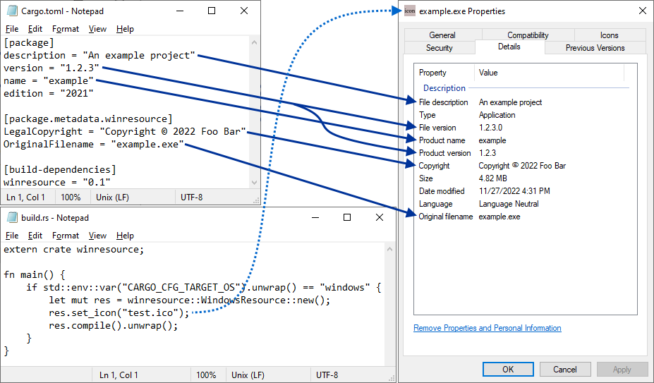Click 'UTF-8' in build.rs status bar
Screen dimensions: 654x383
pos(327,375)
